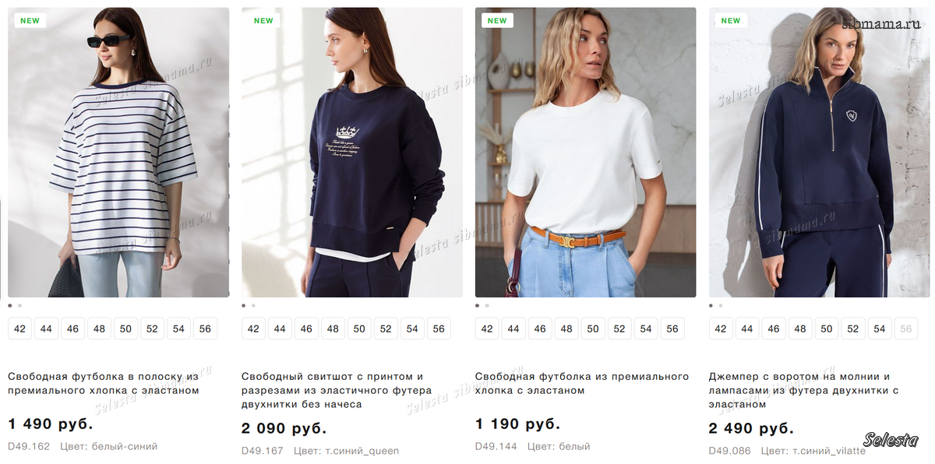Choose size 48 for the navy sweatshirt

click(333, 329)
